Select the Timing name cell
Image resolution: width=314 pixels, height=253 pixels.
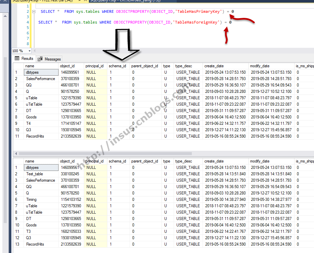click(x=41, y=200)
